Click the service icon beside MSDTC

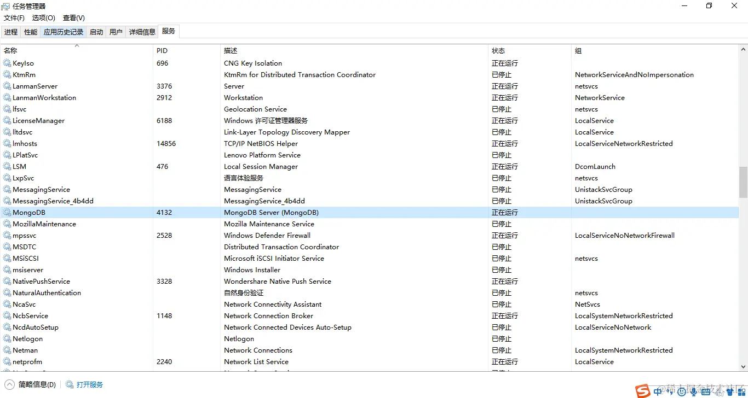click(x=7, y=247)
